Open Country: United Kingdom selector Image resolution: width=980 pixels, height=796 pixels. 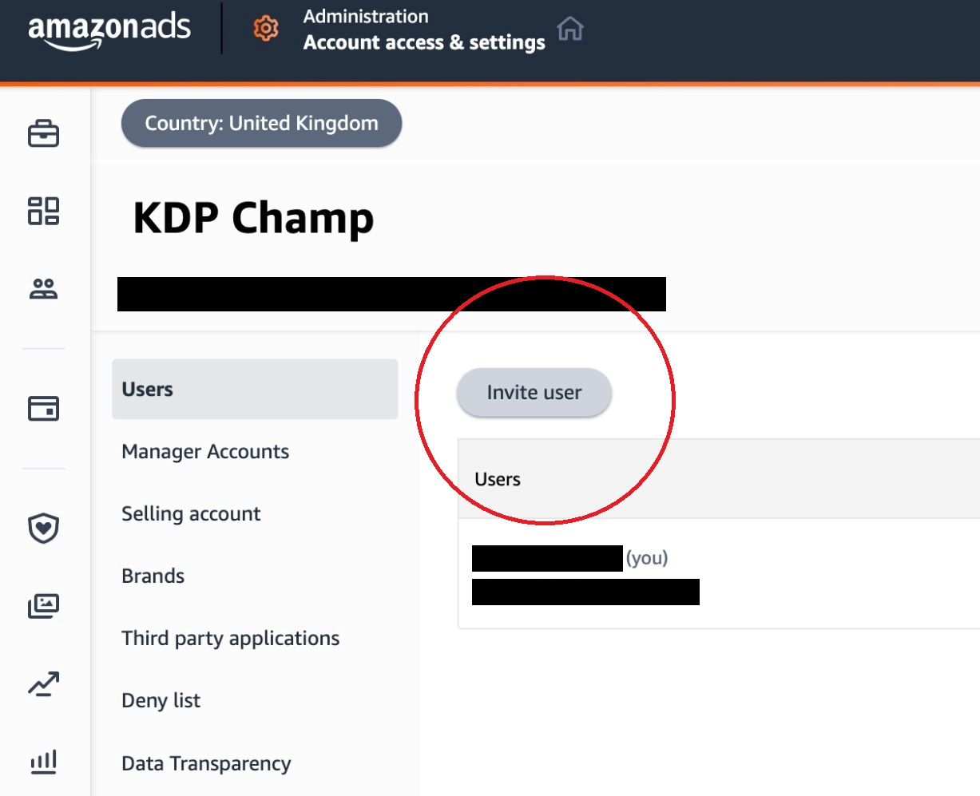pos(261,123)
